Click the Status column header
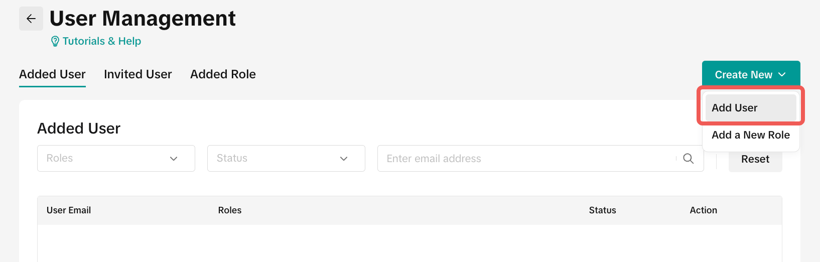 tap(602, 210)
